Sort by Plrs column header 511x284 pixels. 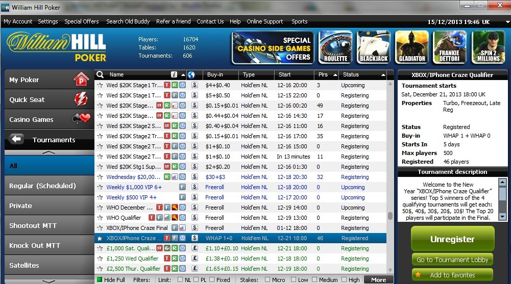326,74
